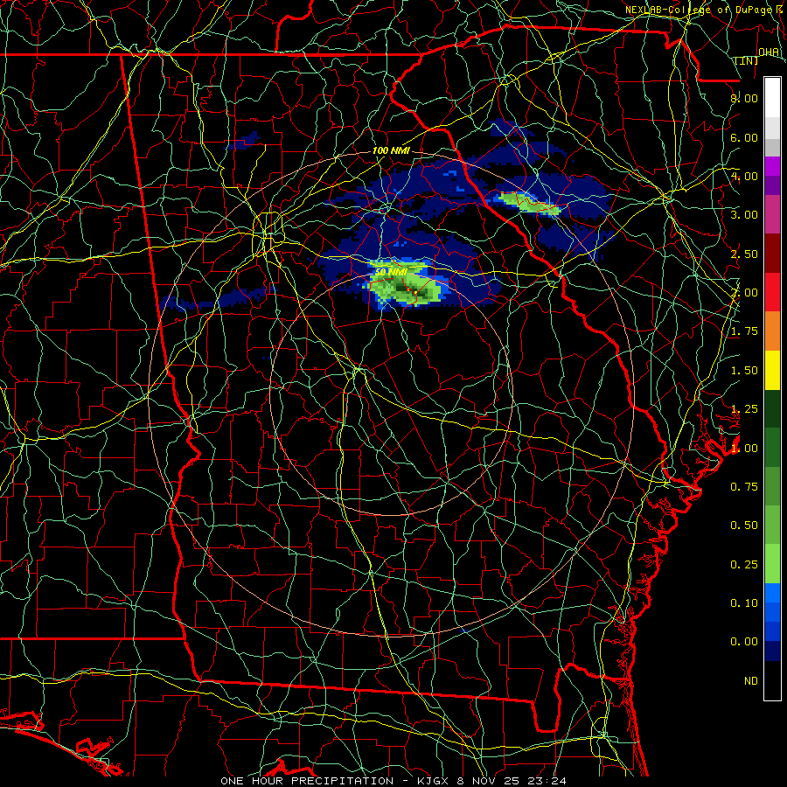Click the 3.00 scale label
Viewport: 787px width, 787px height.
pos(744,215)
